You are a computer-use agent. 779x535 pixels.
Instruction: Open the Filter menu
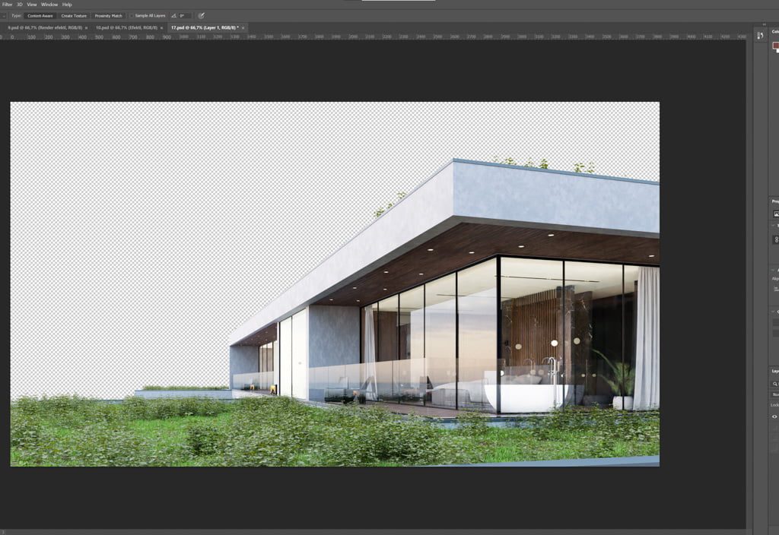click(7, 5)
